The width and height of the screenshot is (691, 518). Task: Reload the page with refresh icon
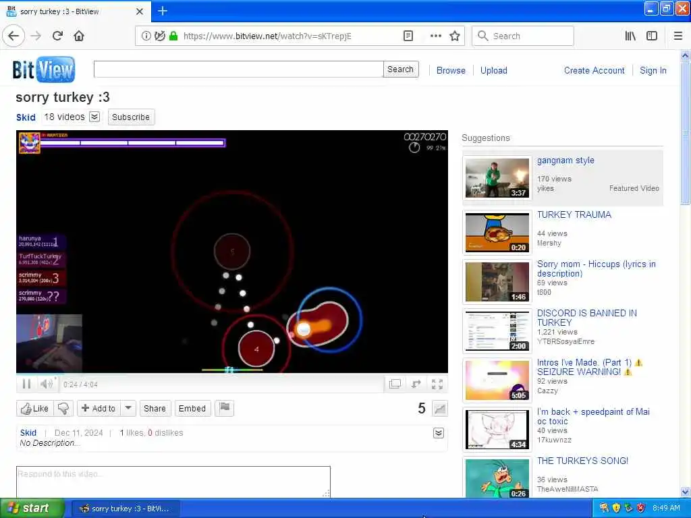pyautogui.click(x=58, y=36)
